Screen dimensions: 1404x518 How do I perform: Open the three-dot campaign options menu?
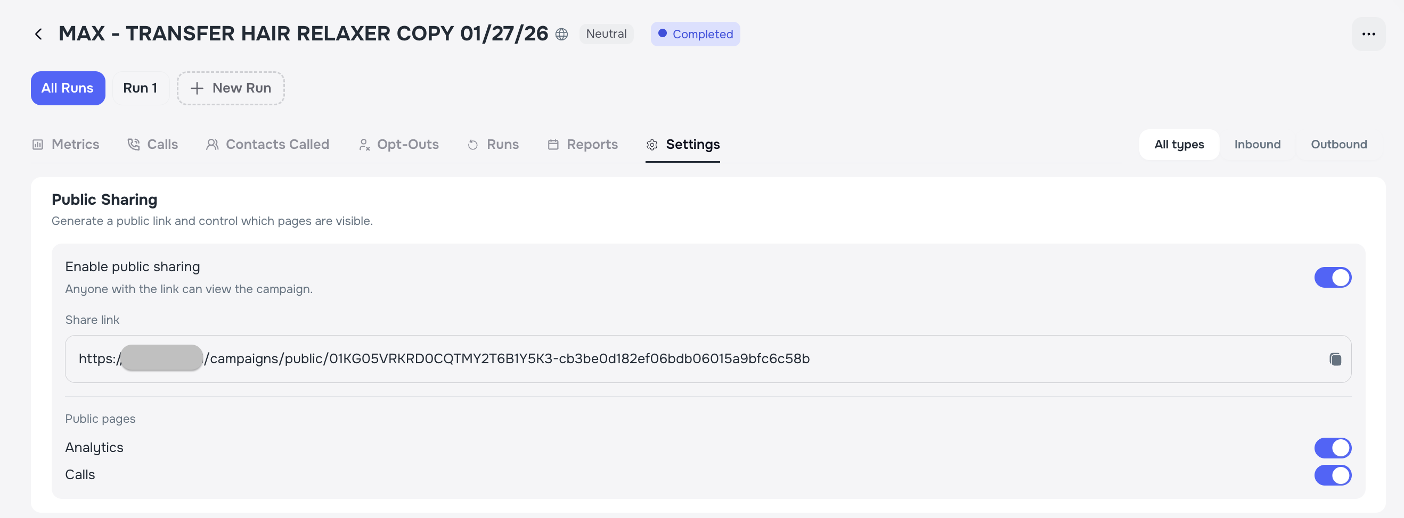pyautogui.click(x=1368, y=34)
